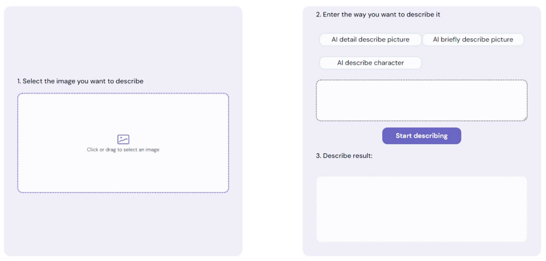Click the Start describing button

click(422, 136)
